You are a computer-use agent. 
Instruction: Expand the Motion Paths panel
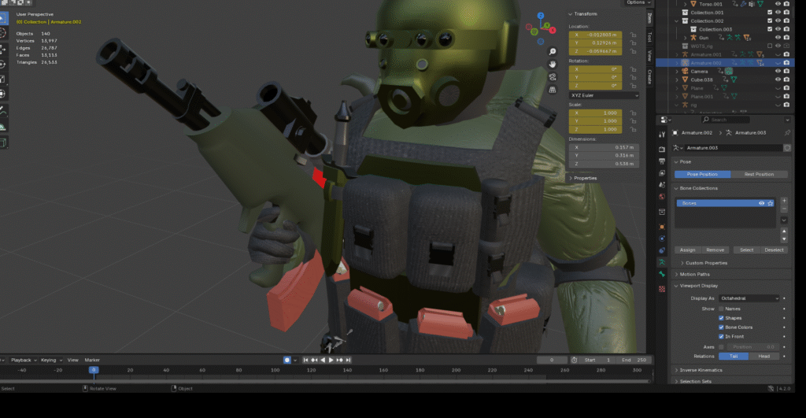[x=694, y=275]
